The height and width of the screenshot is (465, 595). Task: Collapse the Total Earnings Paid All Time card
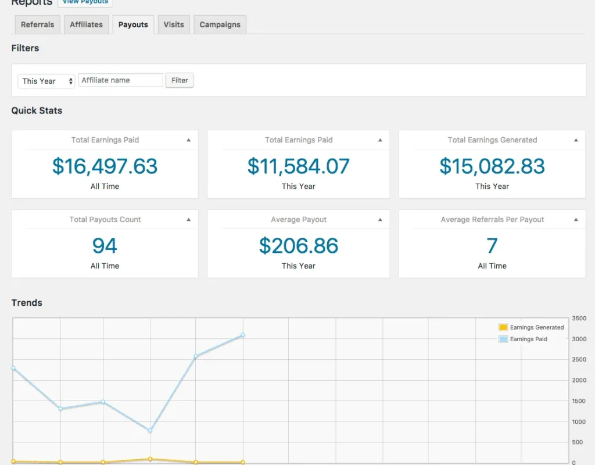[x=188, y=139]
